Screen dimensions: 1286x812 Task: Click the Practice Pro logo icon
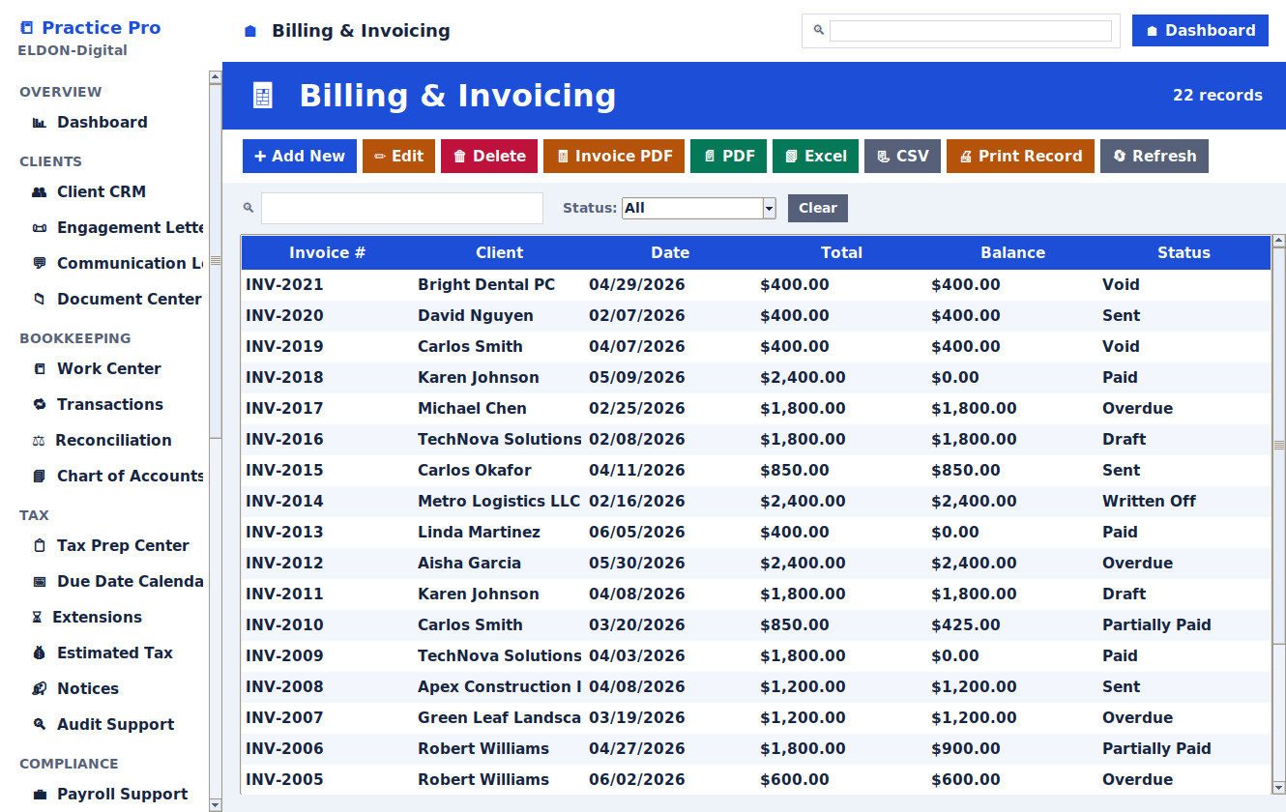point(26,28)
